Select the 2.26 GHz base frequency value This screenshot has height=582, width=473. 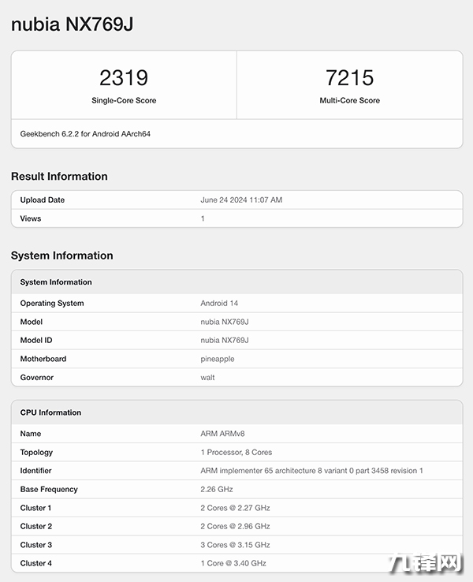217,490
